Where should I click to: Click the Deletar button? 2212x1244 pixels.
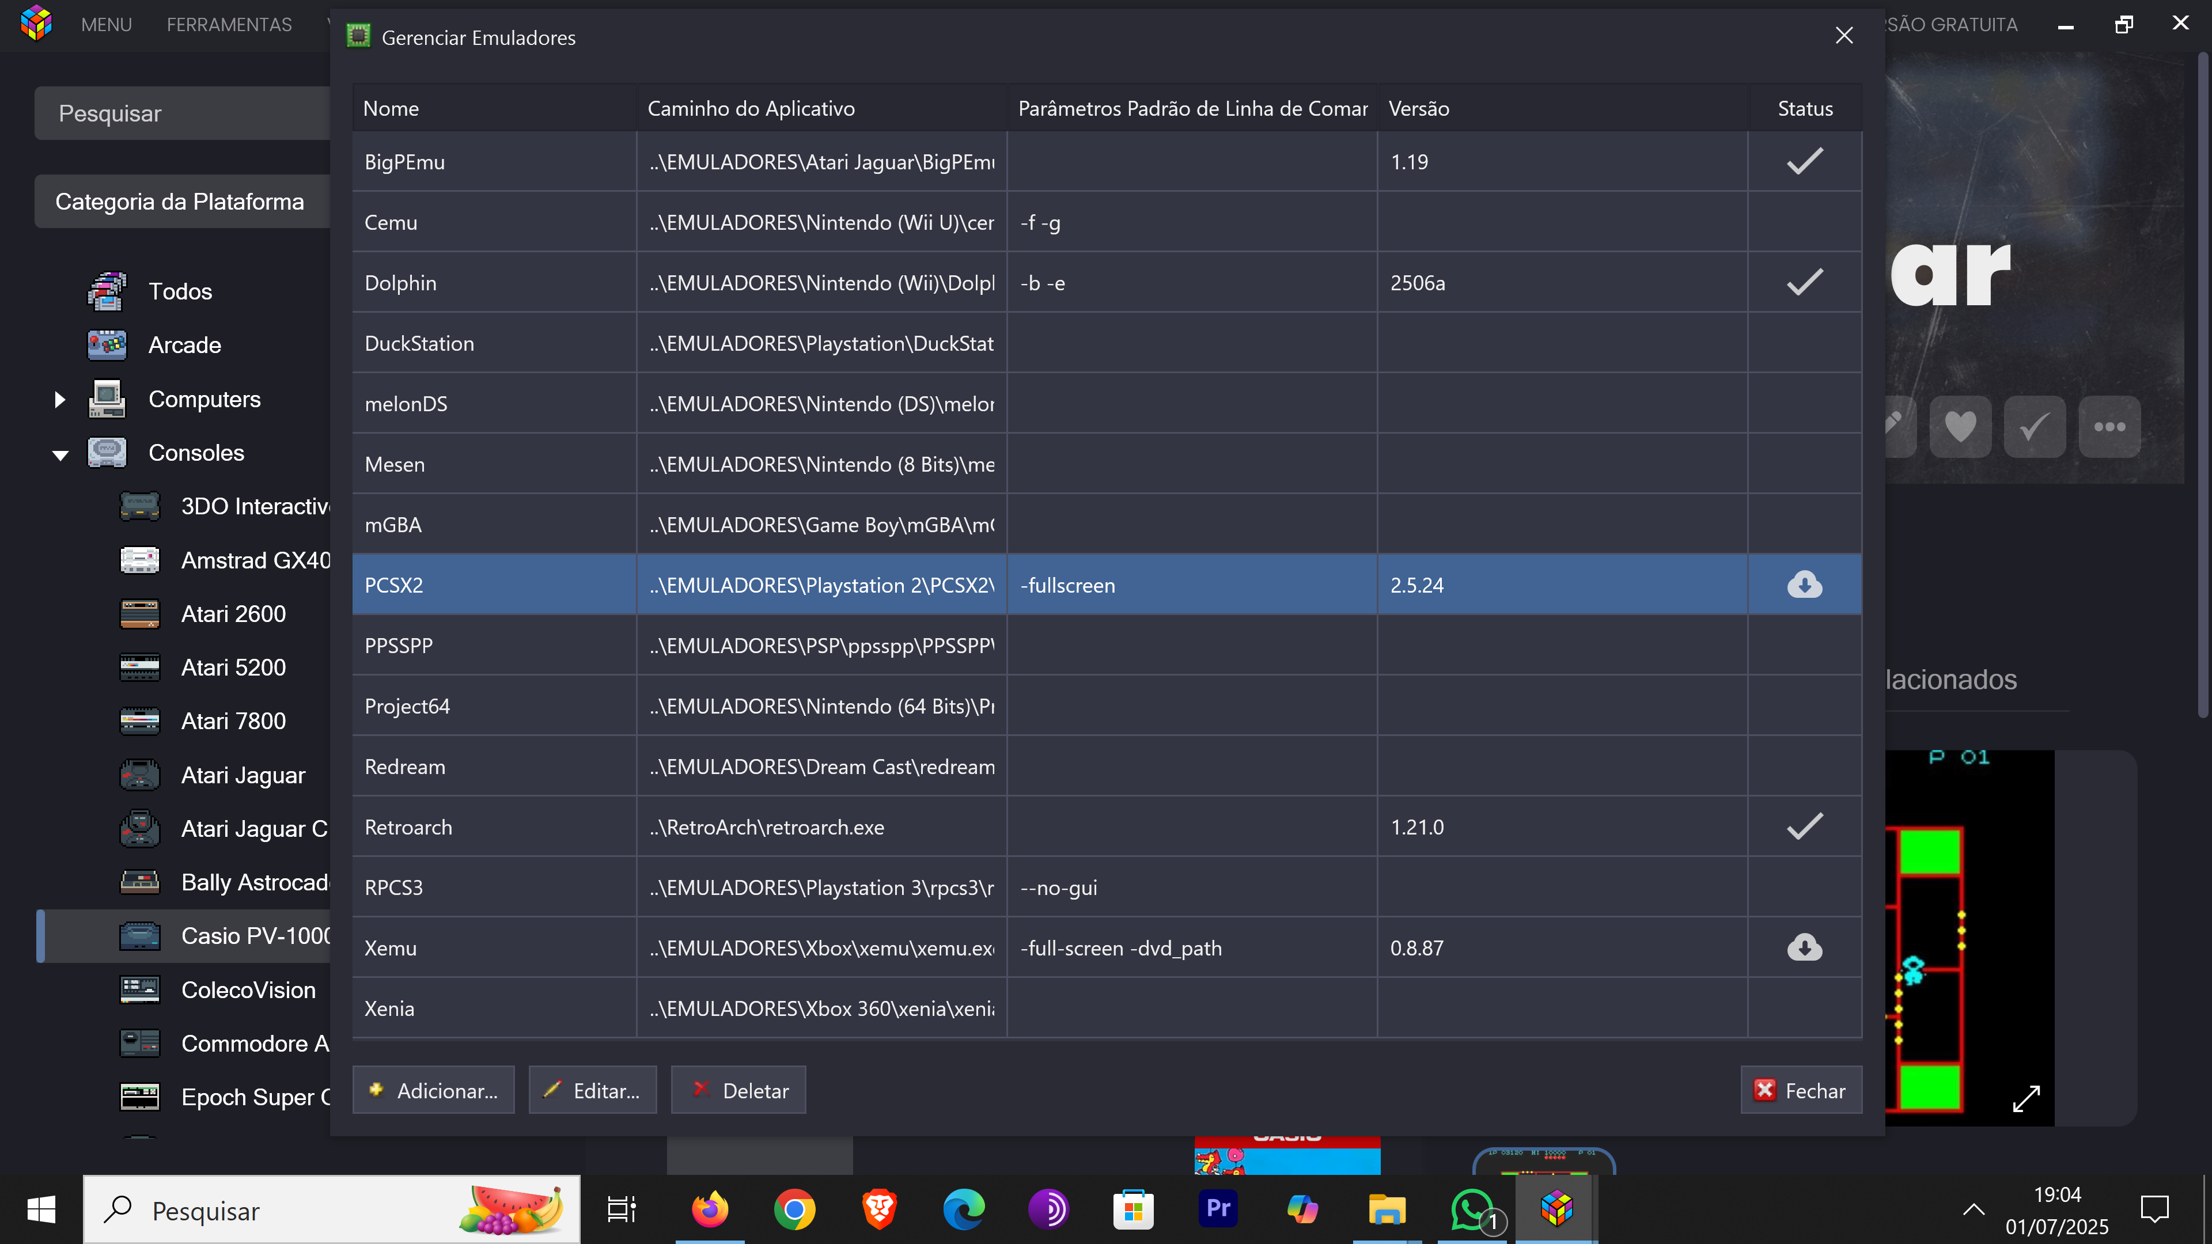coord(738,1090)
